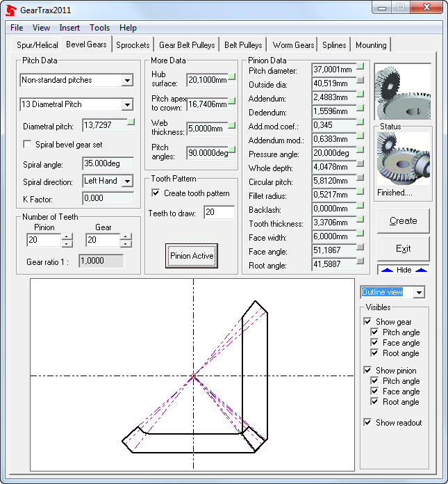The image size is (448, 484).
Task: Click the gray indicator beside Root angle
Action: (360, 261)
